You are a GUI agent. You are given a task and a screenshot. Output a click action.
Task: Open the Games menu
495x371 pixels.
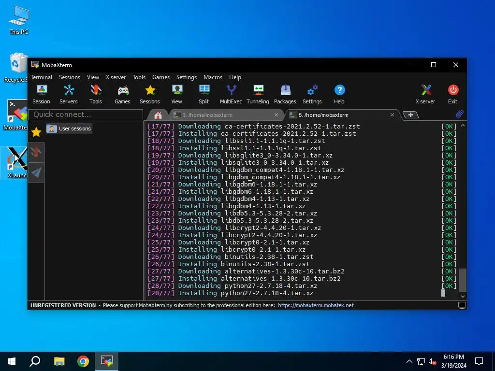161,77
